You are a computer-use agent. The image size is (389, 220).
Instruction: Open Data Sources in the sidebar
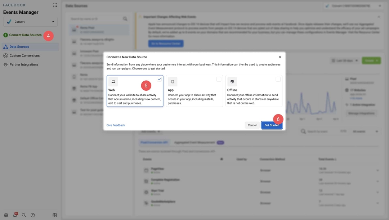(x=30, y=47)
